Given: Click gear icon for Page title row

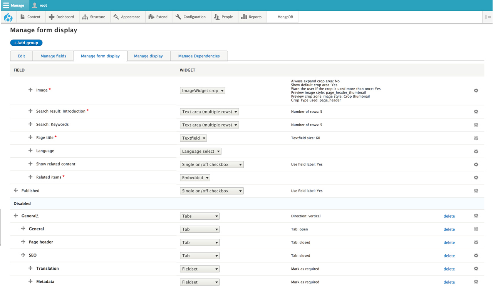Looking at the screenshot, I should point(476,138).
